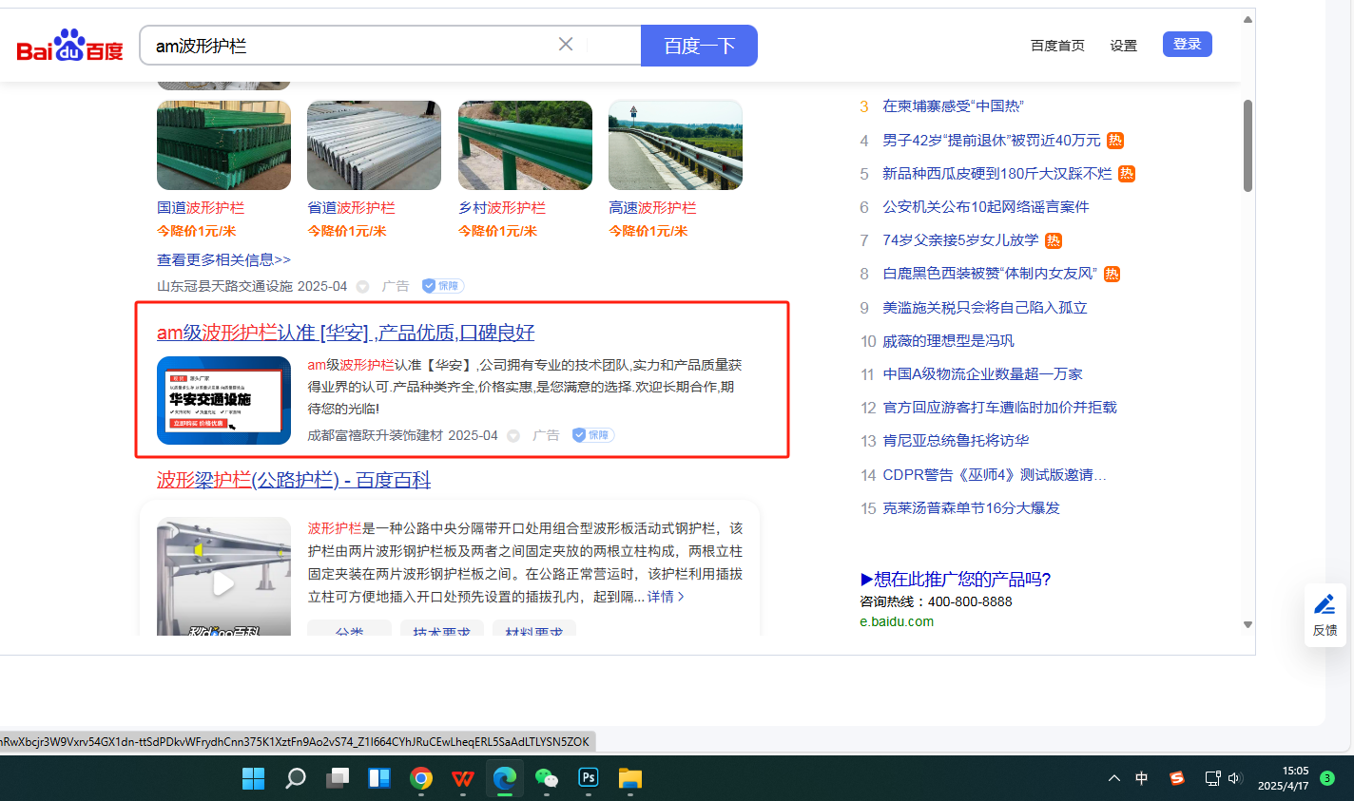This screenshot has height=801, width=1354.
Task: Click the Baidu logo
Action: click(69, 46)
